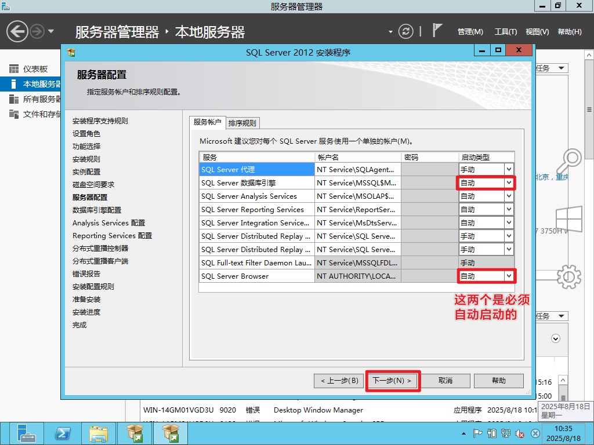Open startup type dropdown for Reporting Services
The image size is (594, 445).
coord(509,209)
